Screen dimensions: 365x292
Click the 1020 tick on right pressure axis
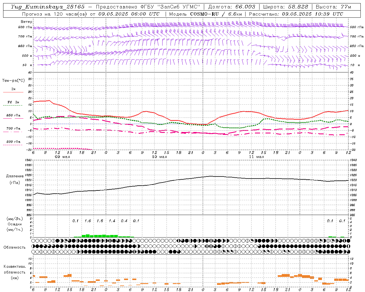[x=354, y=180]
